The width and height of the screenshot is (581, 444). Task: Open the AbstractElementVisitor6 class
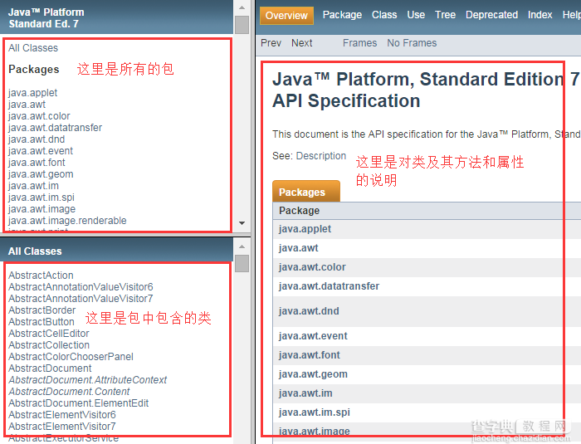point(62,415)
